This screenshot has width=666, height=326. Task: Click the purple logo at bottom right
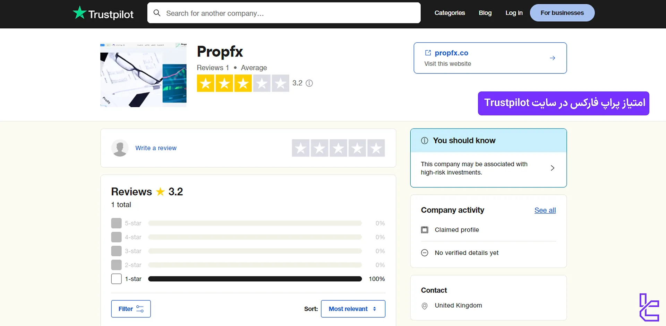[649, 307]
